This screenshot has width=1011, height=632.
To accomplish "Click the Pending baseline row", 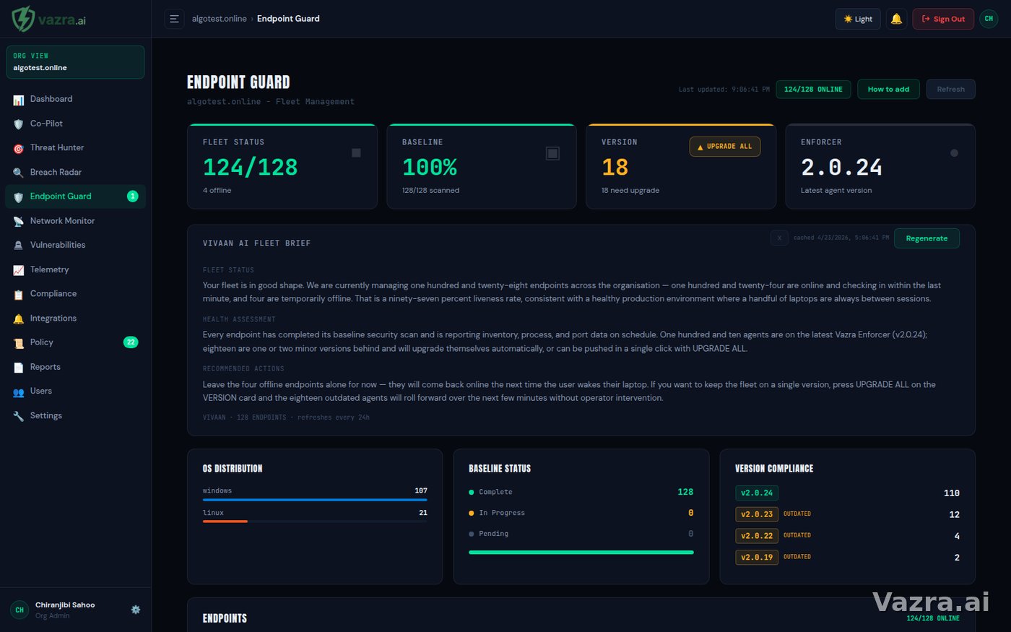I will pyautogui.click(x=581, y=534).
